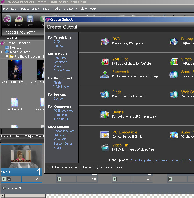Click the song.mp3 soundtrack label
194x198 pixels.
tap(14, 188)
